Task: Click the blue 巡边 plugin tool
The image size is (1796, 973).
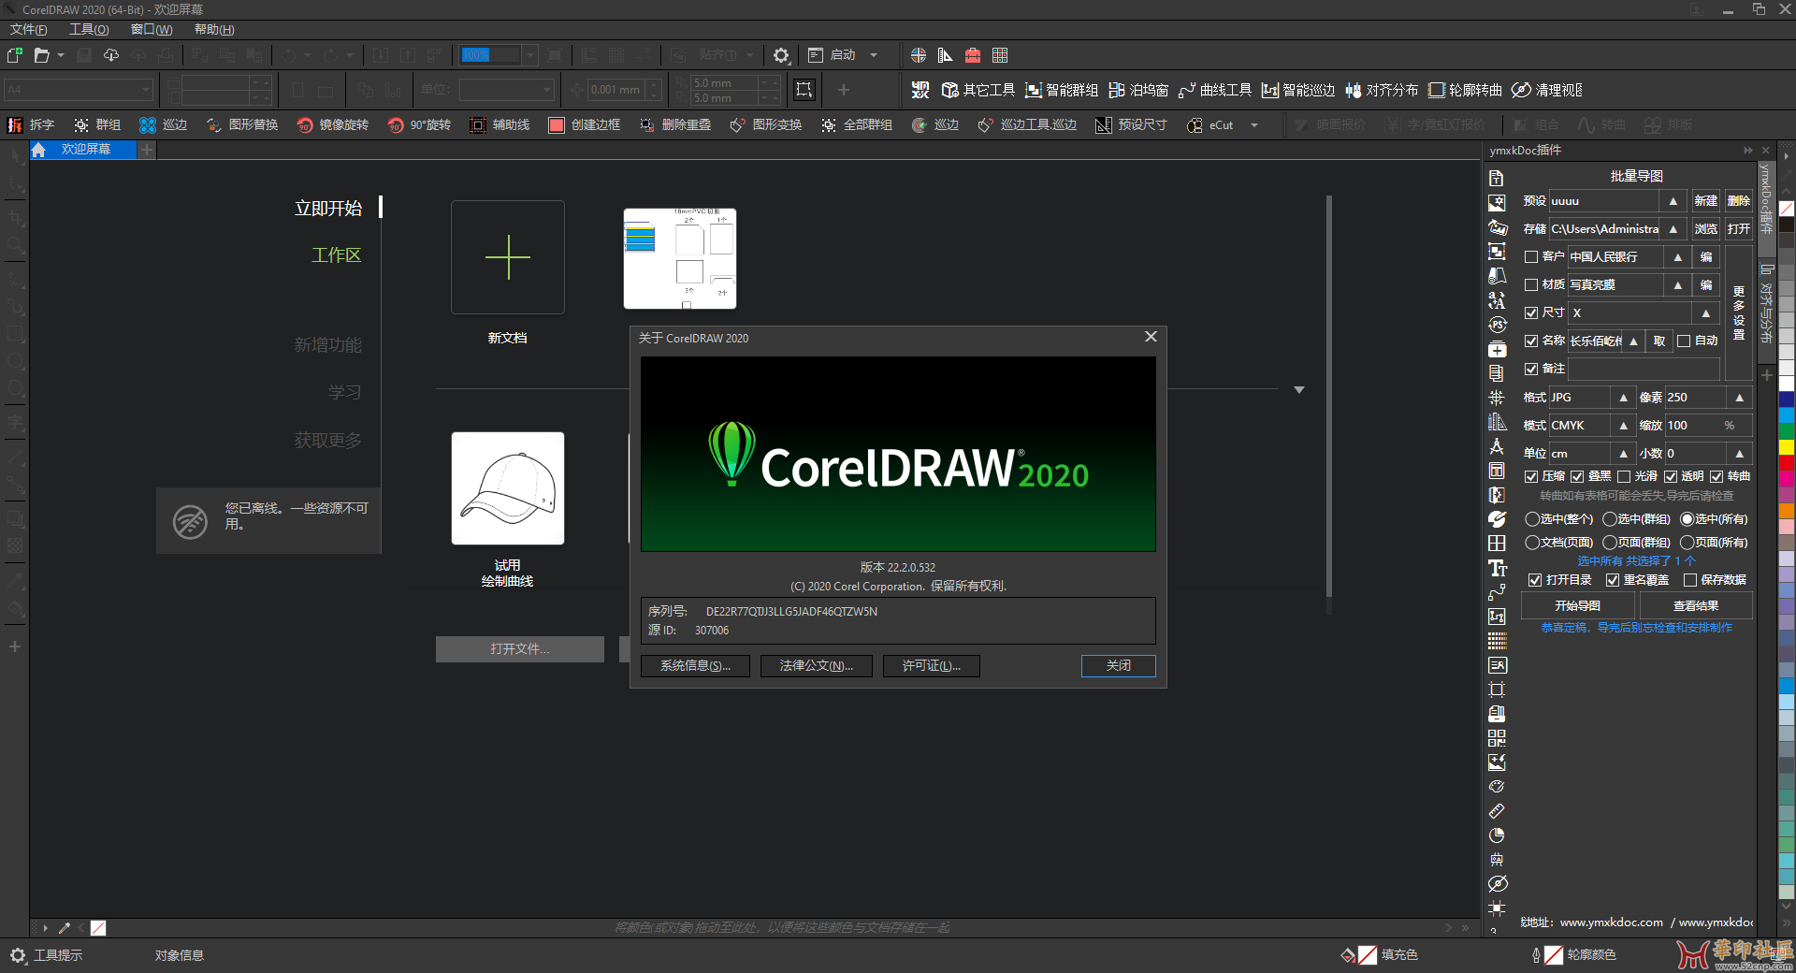Action: tap(164, 124)
